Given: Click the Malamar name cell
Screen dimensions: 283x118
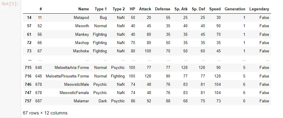Looking at the screenshot, I should point(81,101).
